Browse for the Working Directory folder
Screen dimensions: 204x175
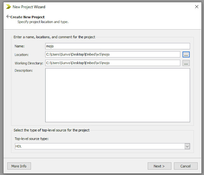tap(186, 63)
